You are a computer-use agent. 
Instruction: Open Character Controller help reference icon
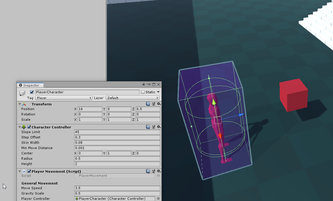pos(148,127)
